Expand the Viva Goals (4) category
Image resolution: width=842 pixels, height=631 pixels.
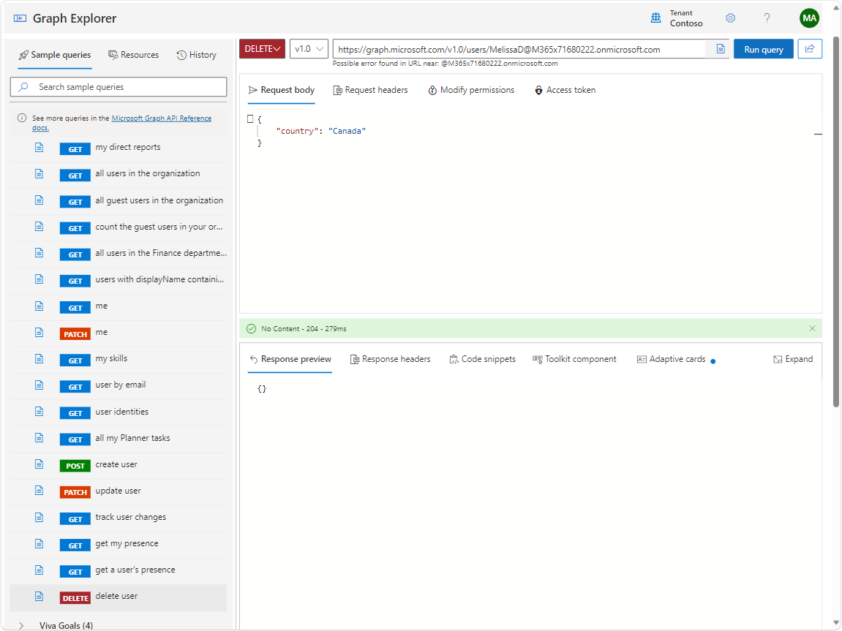click(21, 625)
